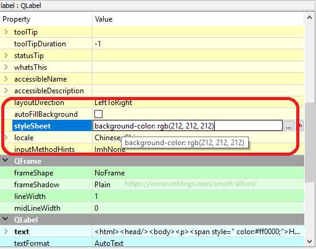The image size is (316, 249).
Task: Open styleSheet editor with ellipsis button
Action: click(x=289, y=125)
